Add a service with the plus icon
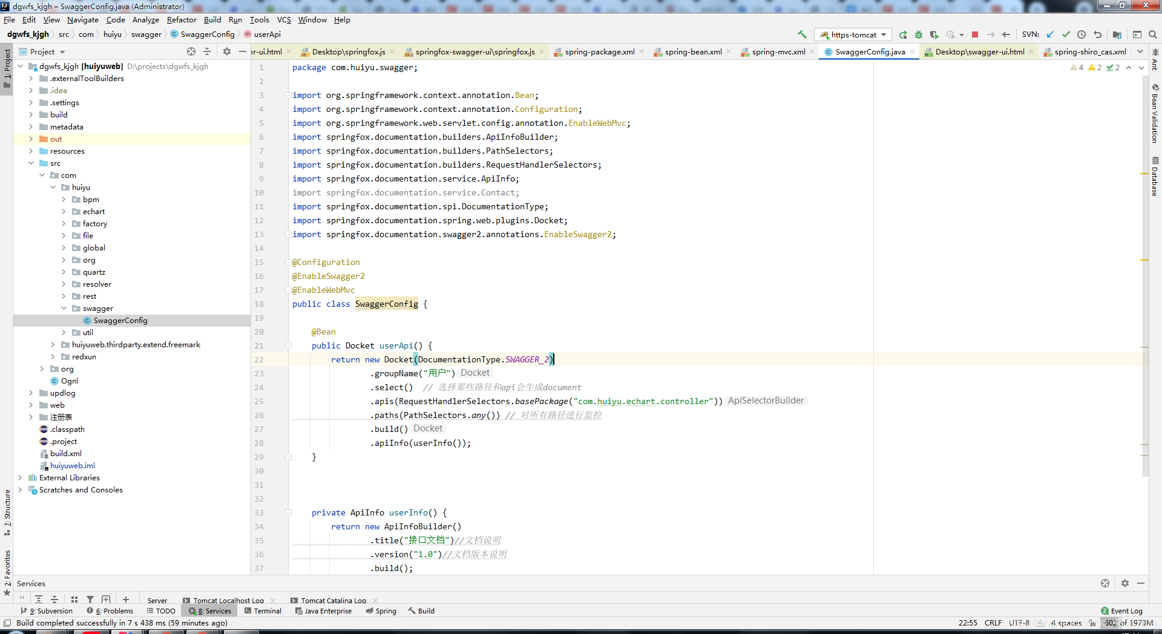 tap(126, 600)
